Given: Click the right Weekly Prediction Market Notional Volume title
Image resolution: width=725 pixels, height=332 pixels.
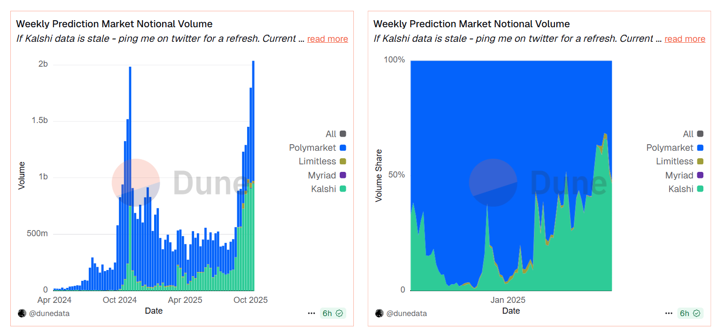Looking at the screenshot, I should point(471,24).
